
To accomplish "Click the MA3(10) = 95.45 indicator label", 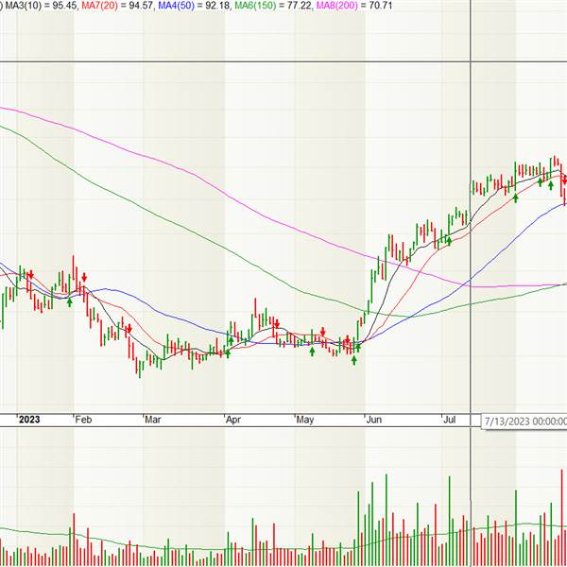I will point(41,6).
